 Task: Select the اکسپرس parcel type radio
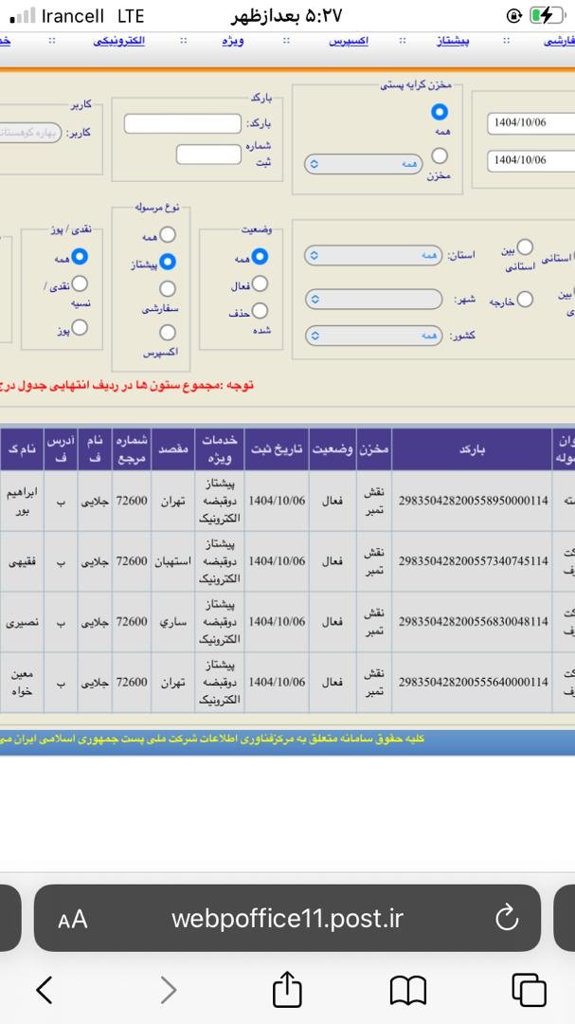pos(168,333)
